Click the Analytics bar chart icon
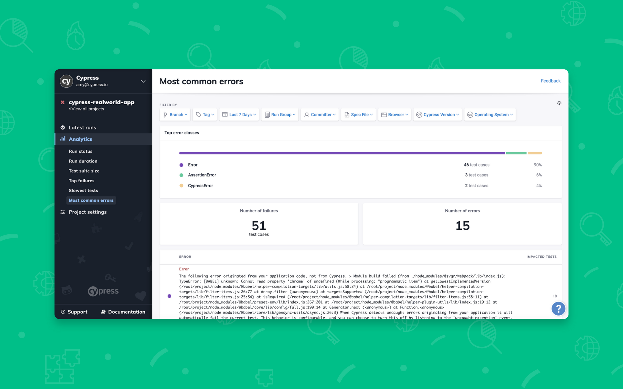 [x=63, y=139]
